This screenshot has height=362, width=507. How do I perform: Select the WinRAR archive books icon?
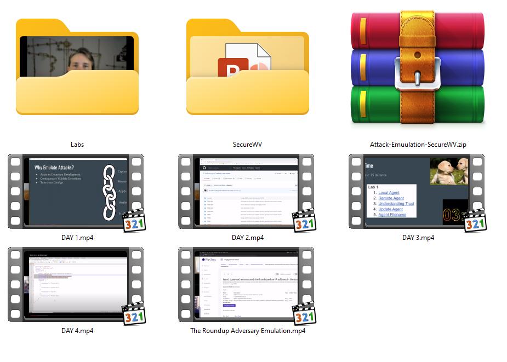[418, 68]
